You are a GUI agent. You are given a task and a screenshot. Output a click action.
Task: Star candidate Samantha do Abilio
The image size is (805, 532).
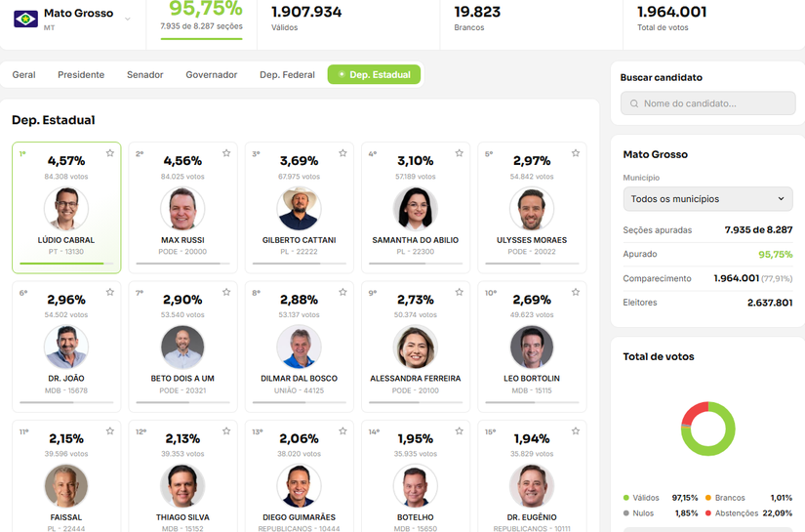point(459,153)
